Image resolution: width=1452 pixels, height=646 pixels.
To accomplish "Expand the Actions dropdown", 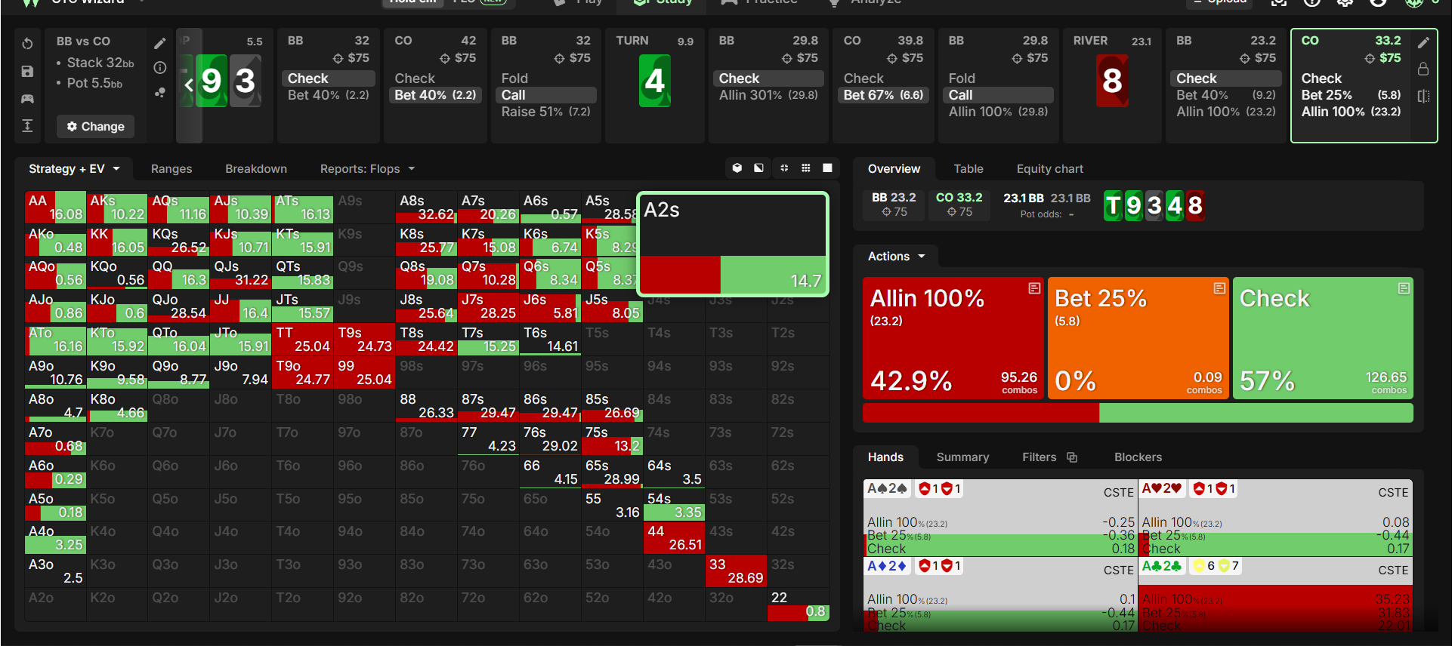I will point(896,257).
